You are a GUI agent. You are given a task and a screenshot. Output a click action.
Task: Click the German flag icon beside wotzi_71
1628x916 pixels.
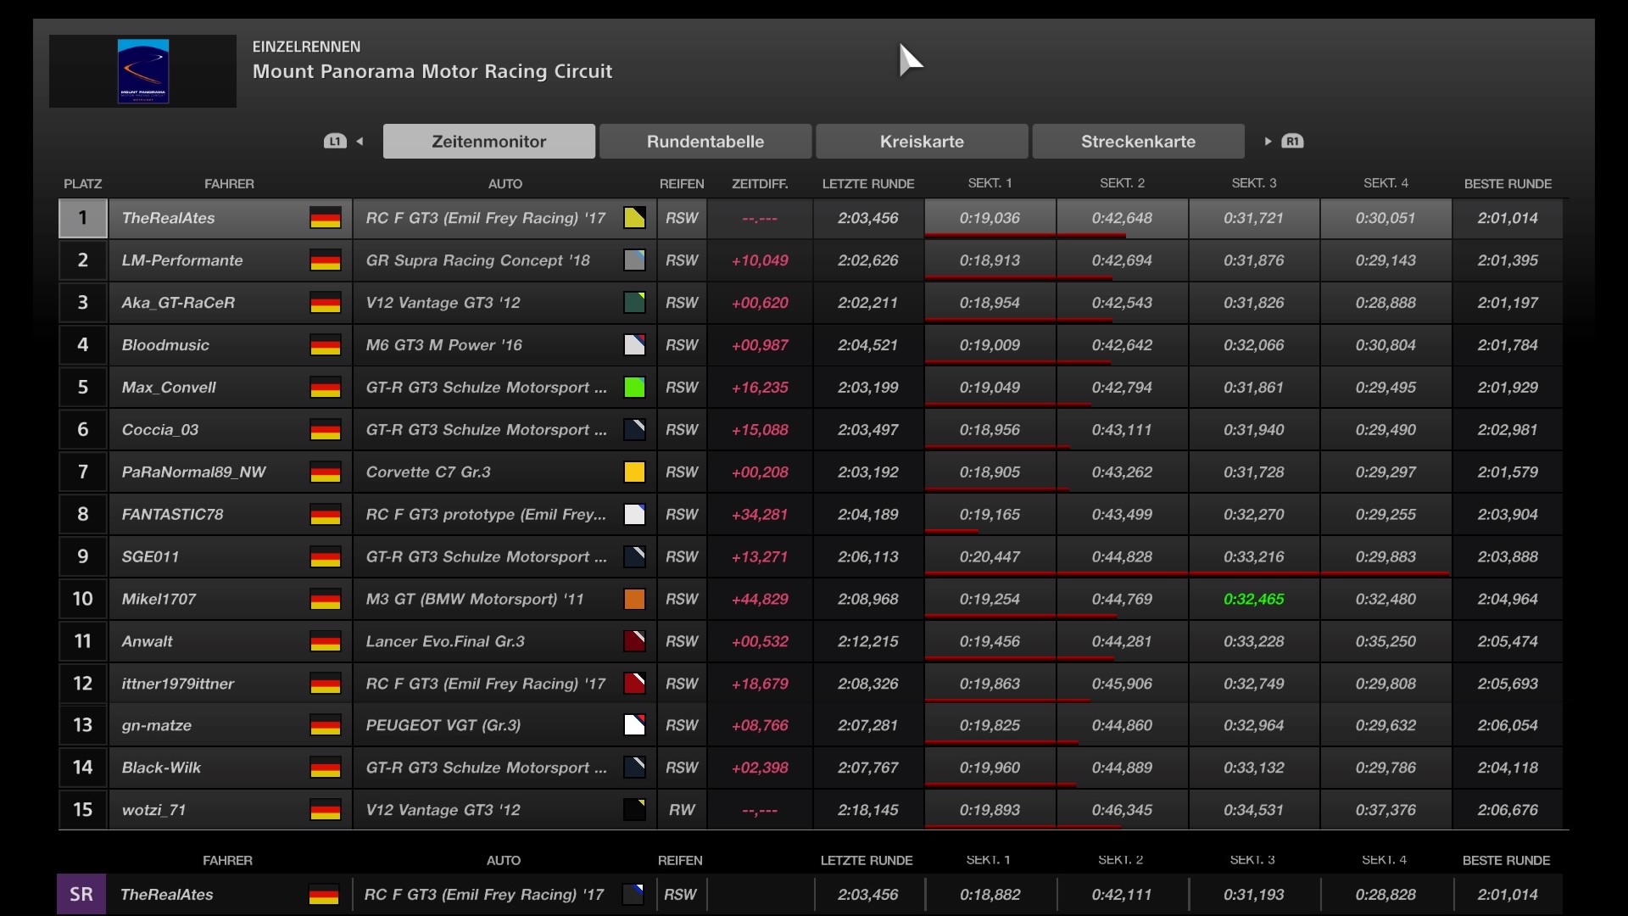point(325,810)
